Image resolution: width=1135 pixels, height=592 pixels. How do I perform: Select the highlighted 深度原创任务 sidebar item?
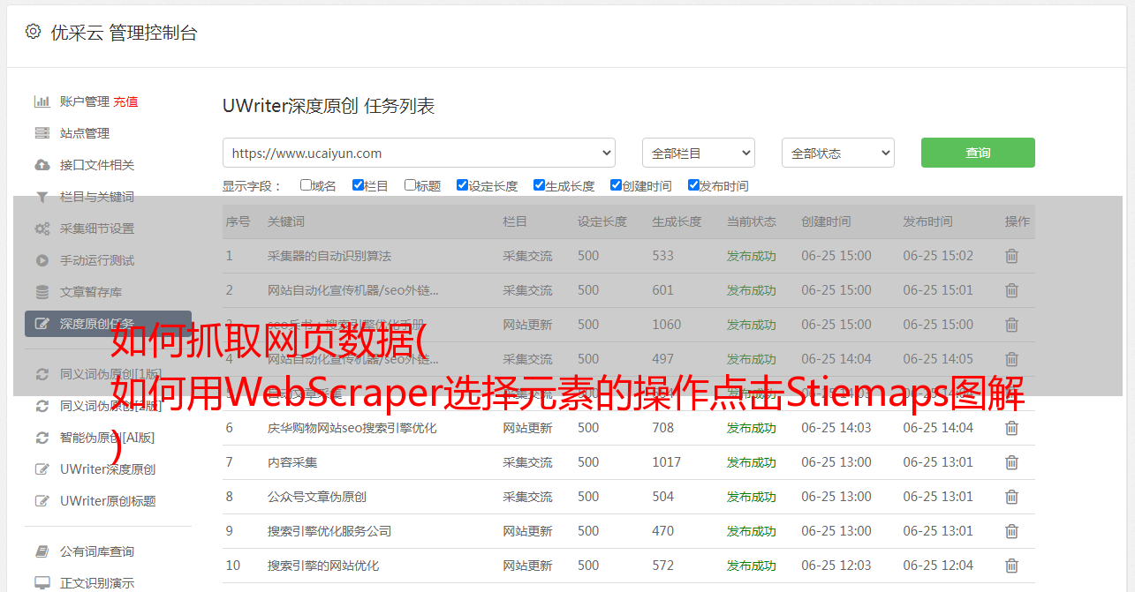pyautogui.click(x=108, y=324)
